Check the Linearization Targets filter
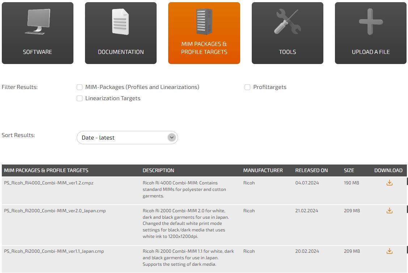 click(80, 98)
